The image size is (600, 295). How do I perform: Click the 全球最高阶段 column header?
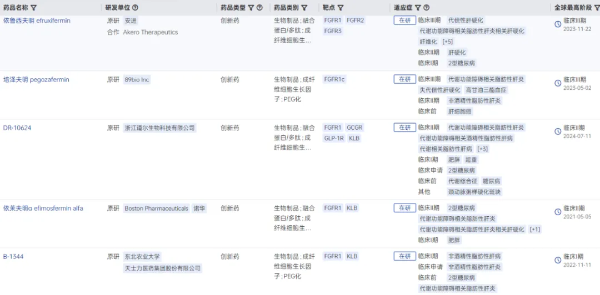[576, 8]
